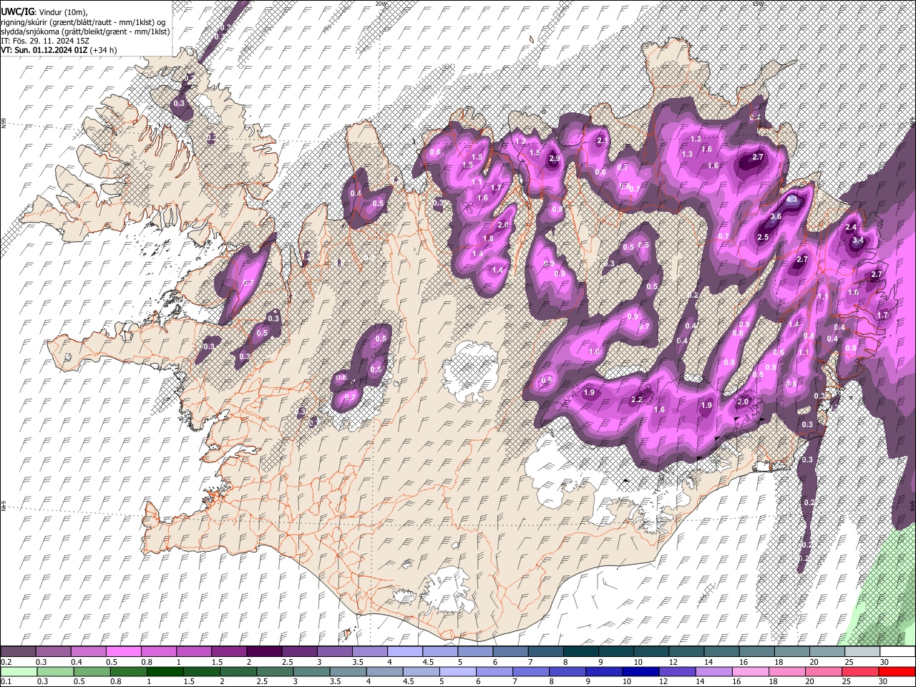
Task: Select the deep blue 10–12 rain legend swatch
Action: (640, 672)
